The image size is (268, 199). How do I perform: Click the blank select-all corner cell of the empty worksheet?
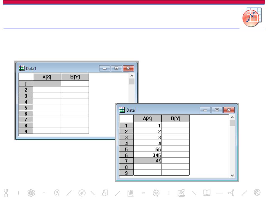tap(26, 77)
